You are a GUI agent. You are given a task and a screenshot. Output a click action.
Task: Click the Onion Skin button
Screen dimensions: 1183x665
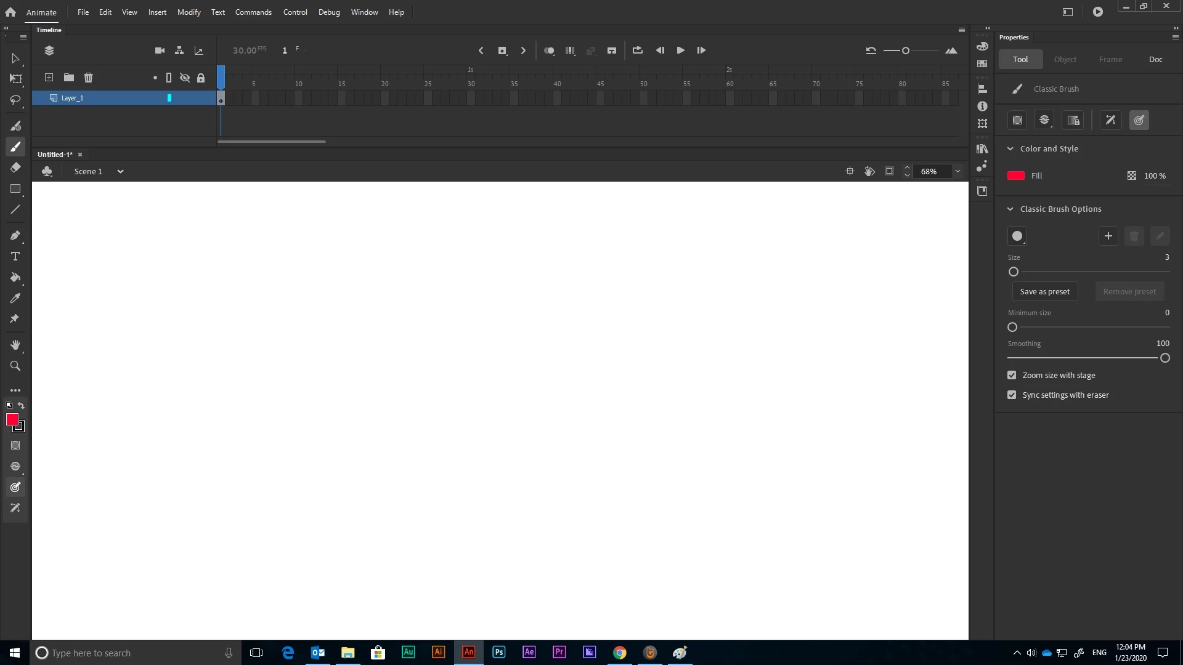549,50
